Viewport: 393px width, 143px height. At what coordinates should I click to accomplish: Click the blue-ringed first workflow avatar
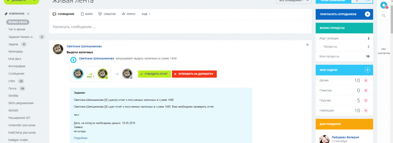point(78,74)
